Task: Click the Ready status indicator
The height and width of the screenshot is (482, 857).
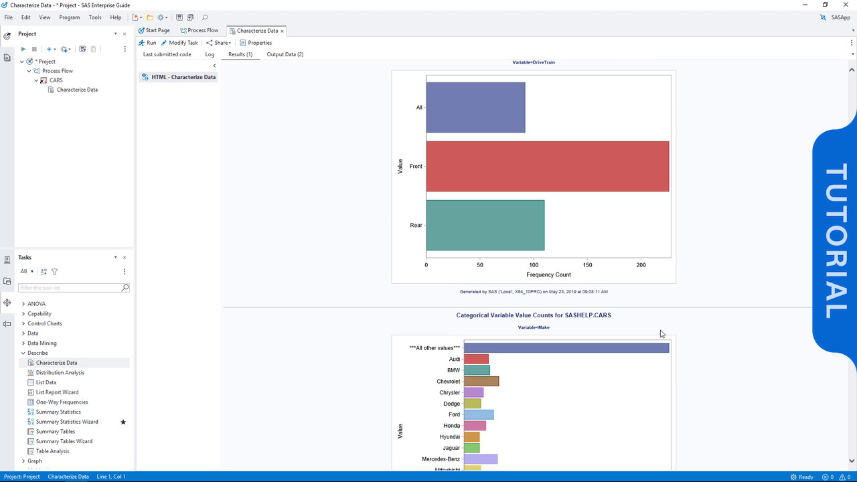Action: click(x=802, y=477)
